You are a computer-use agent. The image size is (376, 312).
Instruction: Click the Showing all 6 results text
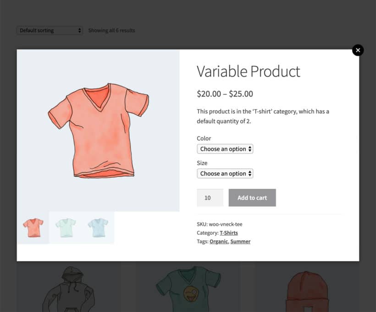(x=112, y=30)
